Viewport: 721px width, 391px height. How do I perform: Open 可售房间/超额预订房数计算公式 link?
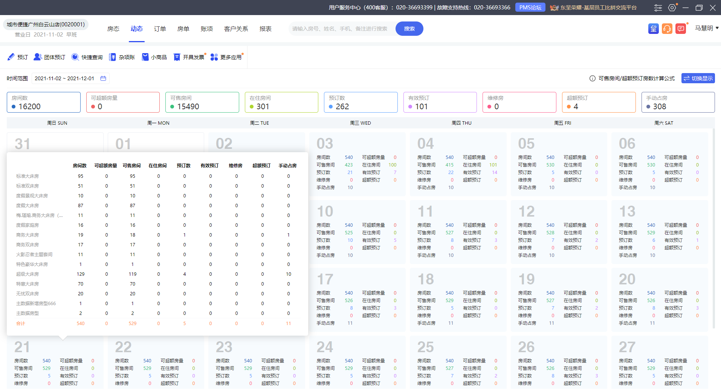click(636, 78)
